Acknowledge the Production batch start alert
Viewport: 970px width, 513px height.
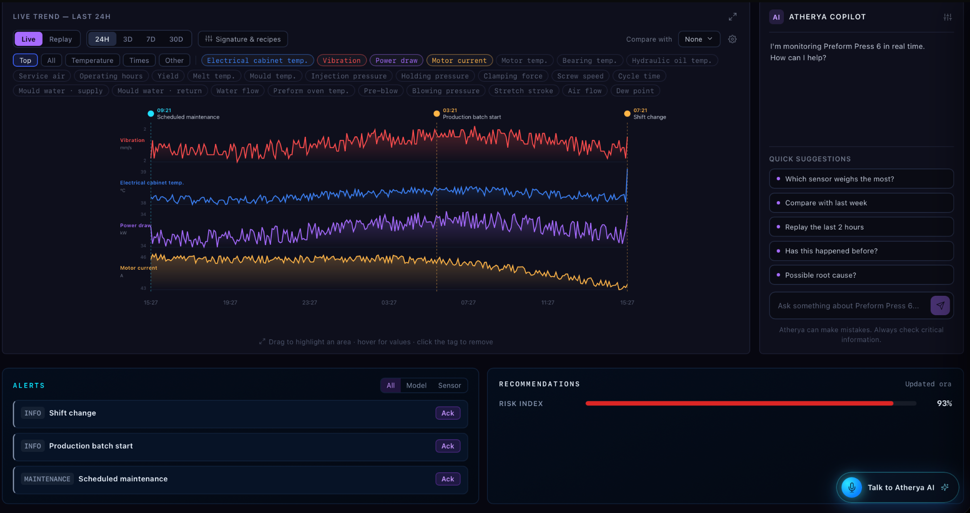click(448, 446)
